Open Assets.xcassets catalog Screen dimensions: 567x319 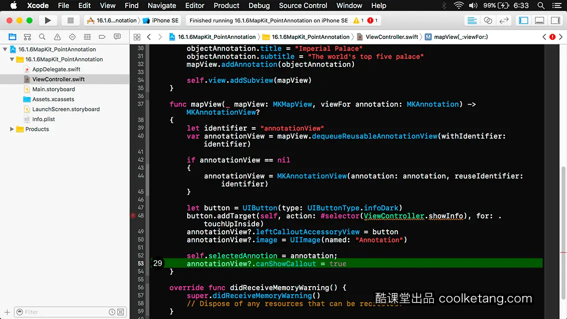click(53, 99)
